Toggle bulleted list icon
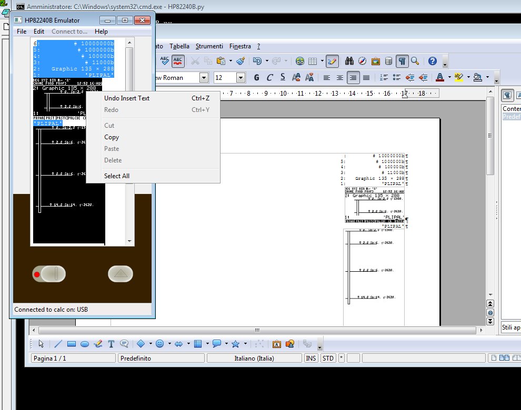The height and width of the screenshot is (410, 521). pyautogui.click(x=397, y=78)
